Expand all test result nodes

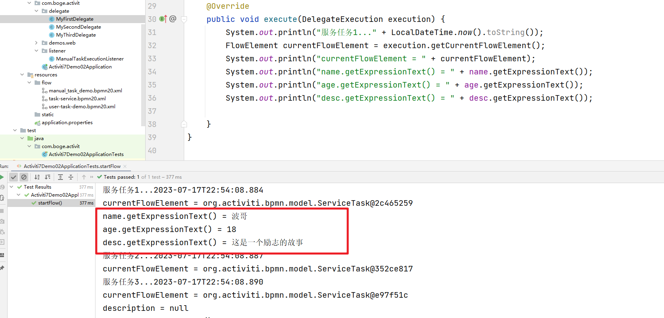pos(60,177)
